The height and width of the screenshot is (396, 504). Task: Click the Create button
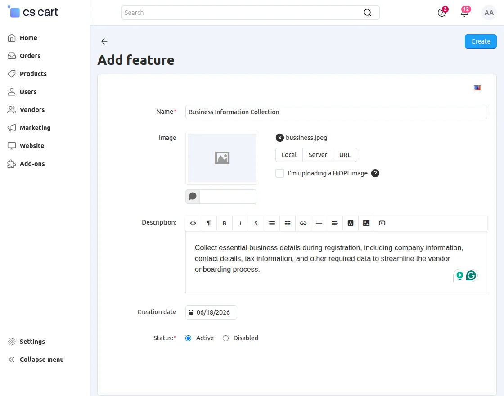481,41
